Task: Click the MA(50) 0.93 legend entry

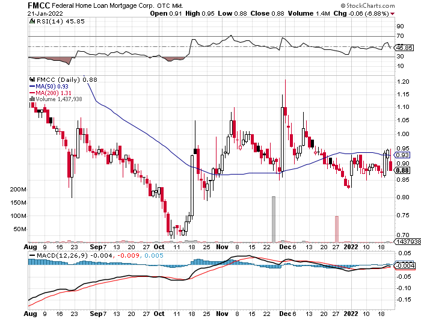Action: pyautogui.click(x=52, y=87)
